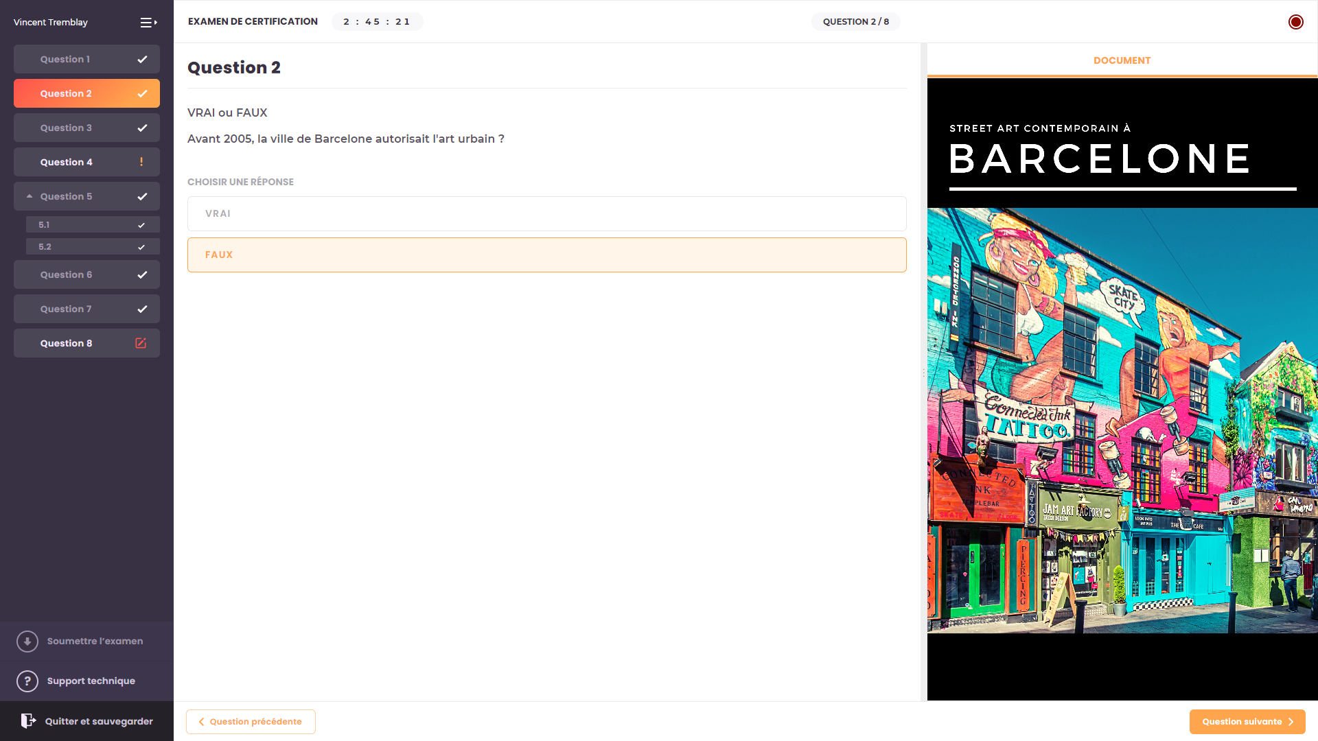1318x741 pixels.
Task: Click the checkmark icon on Question 1
Action: point(142,59)
